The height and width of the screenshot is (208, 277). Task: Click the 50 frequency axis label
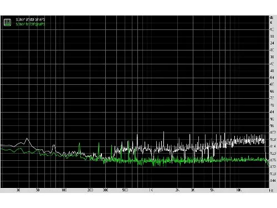38,190
